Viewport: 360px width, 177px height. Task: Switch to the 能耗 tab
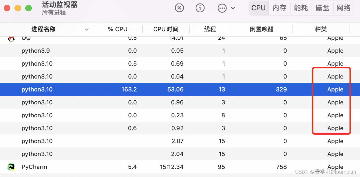coord(301,8)
